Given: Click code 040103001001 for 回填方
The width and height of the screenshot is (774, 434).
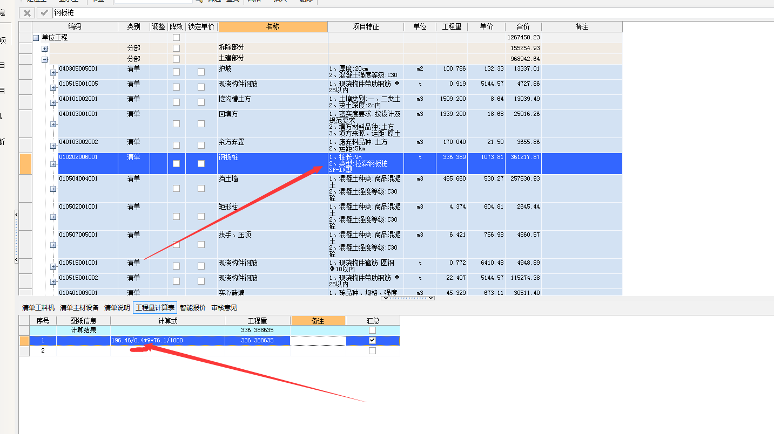Looking at the screenshot, I should click(x=78, y=114).
